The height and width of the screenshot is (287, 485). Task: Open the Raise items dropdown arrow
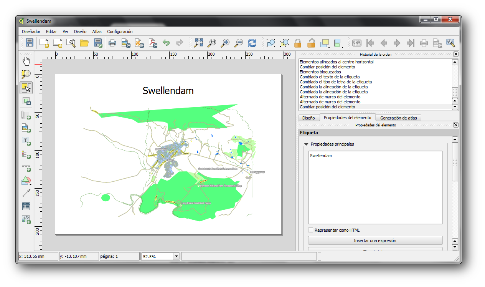pos(330,46)
